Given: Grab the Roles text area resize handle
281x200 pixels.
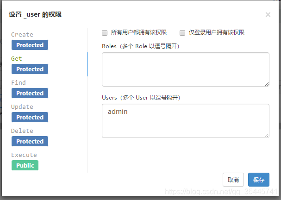Looking at the screenshot, I should [267, 84].
